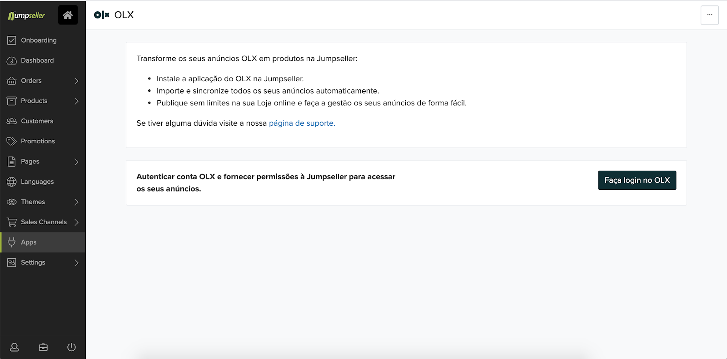The image size is (727, 359).
Task: Expand the Themes submenu chevron
Action: pyautogui.click(x=76, y=202)
